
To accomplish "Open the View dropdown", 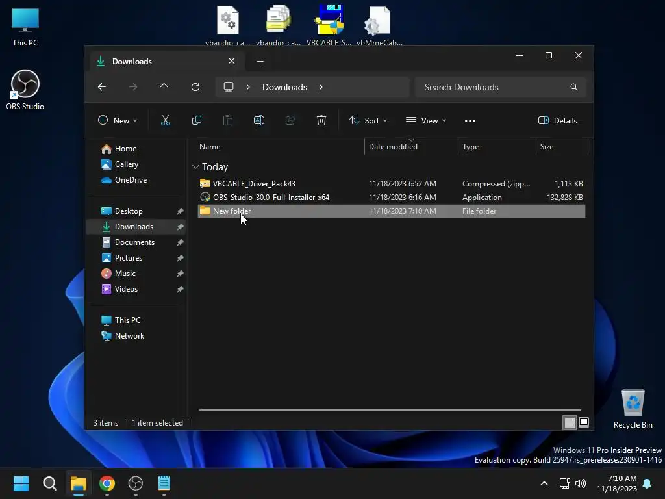I will pos(426,120).
